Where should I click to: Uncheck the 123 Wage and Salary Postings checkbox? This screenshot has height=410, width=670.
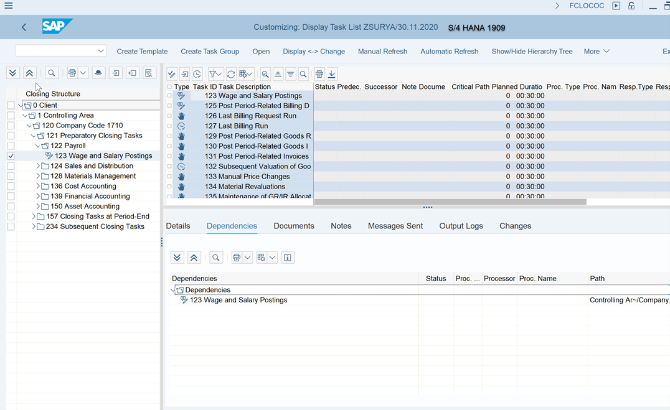pos(11,156)
